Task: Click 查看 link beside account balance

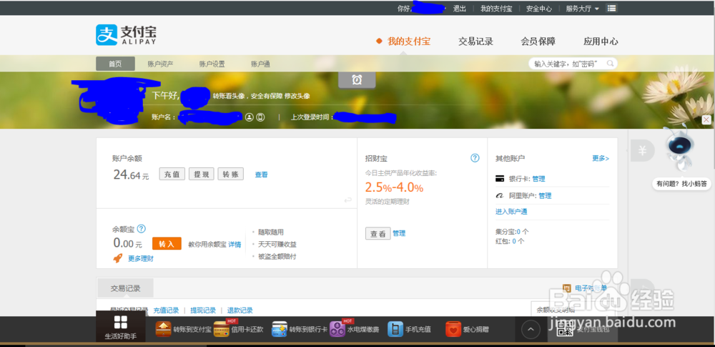Action: 261,175
